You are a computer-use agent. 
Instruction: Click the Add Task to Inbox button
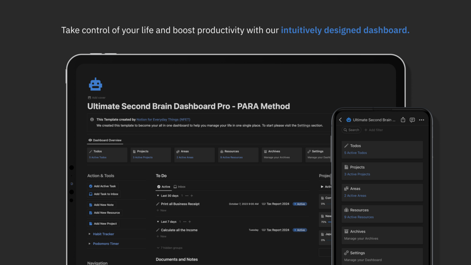tap(104, 194)
